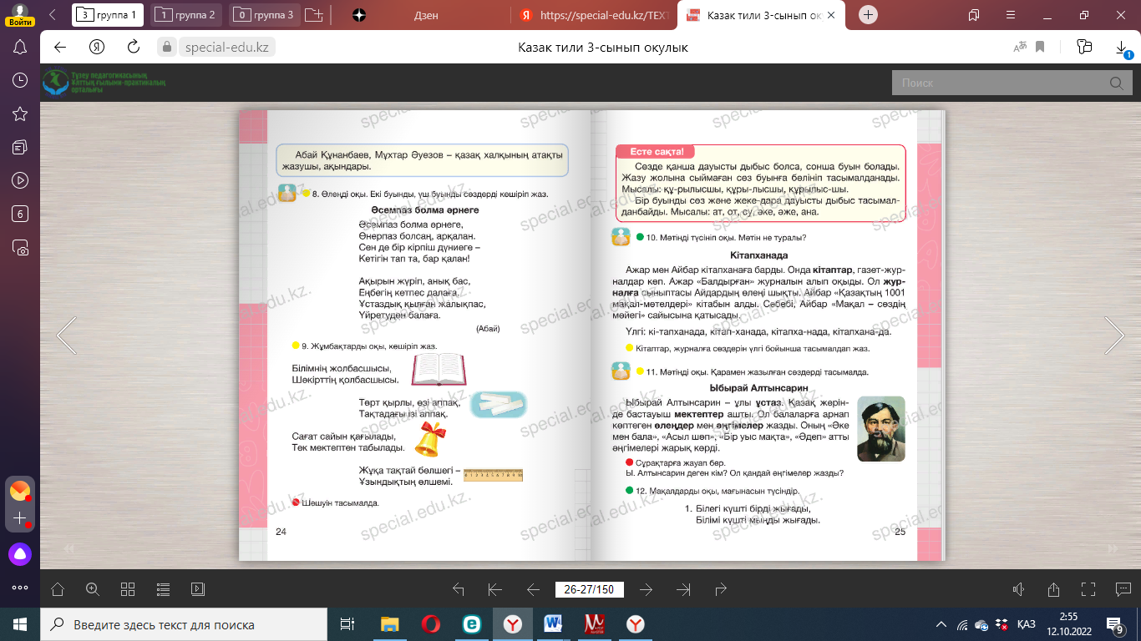Image resolution: width=1141 pixels, height=641 pixels.
Task: Flip to the previous page with left arrow
Action: tap(67, 336)
